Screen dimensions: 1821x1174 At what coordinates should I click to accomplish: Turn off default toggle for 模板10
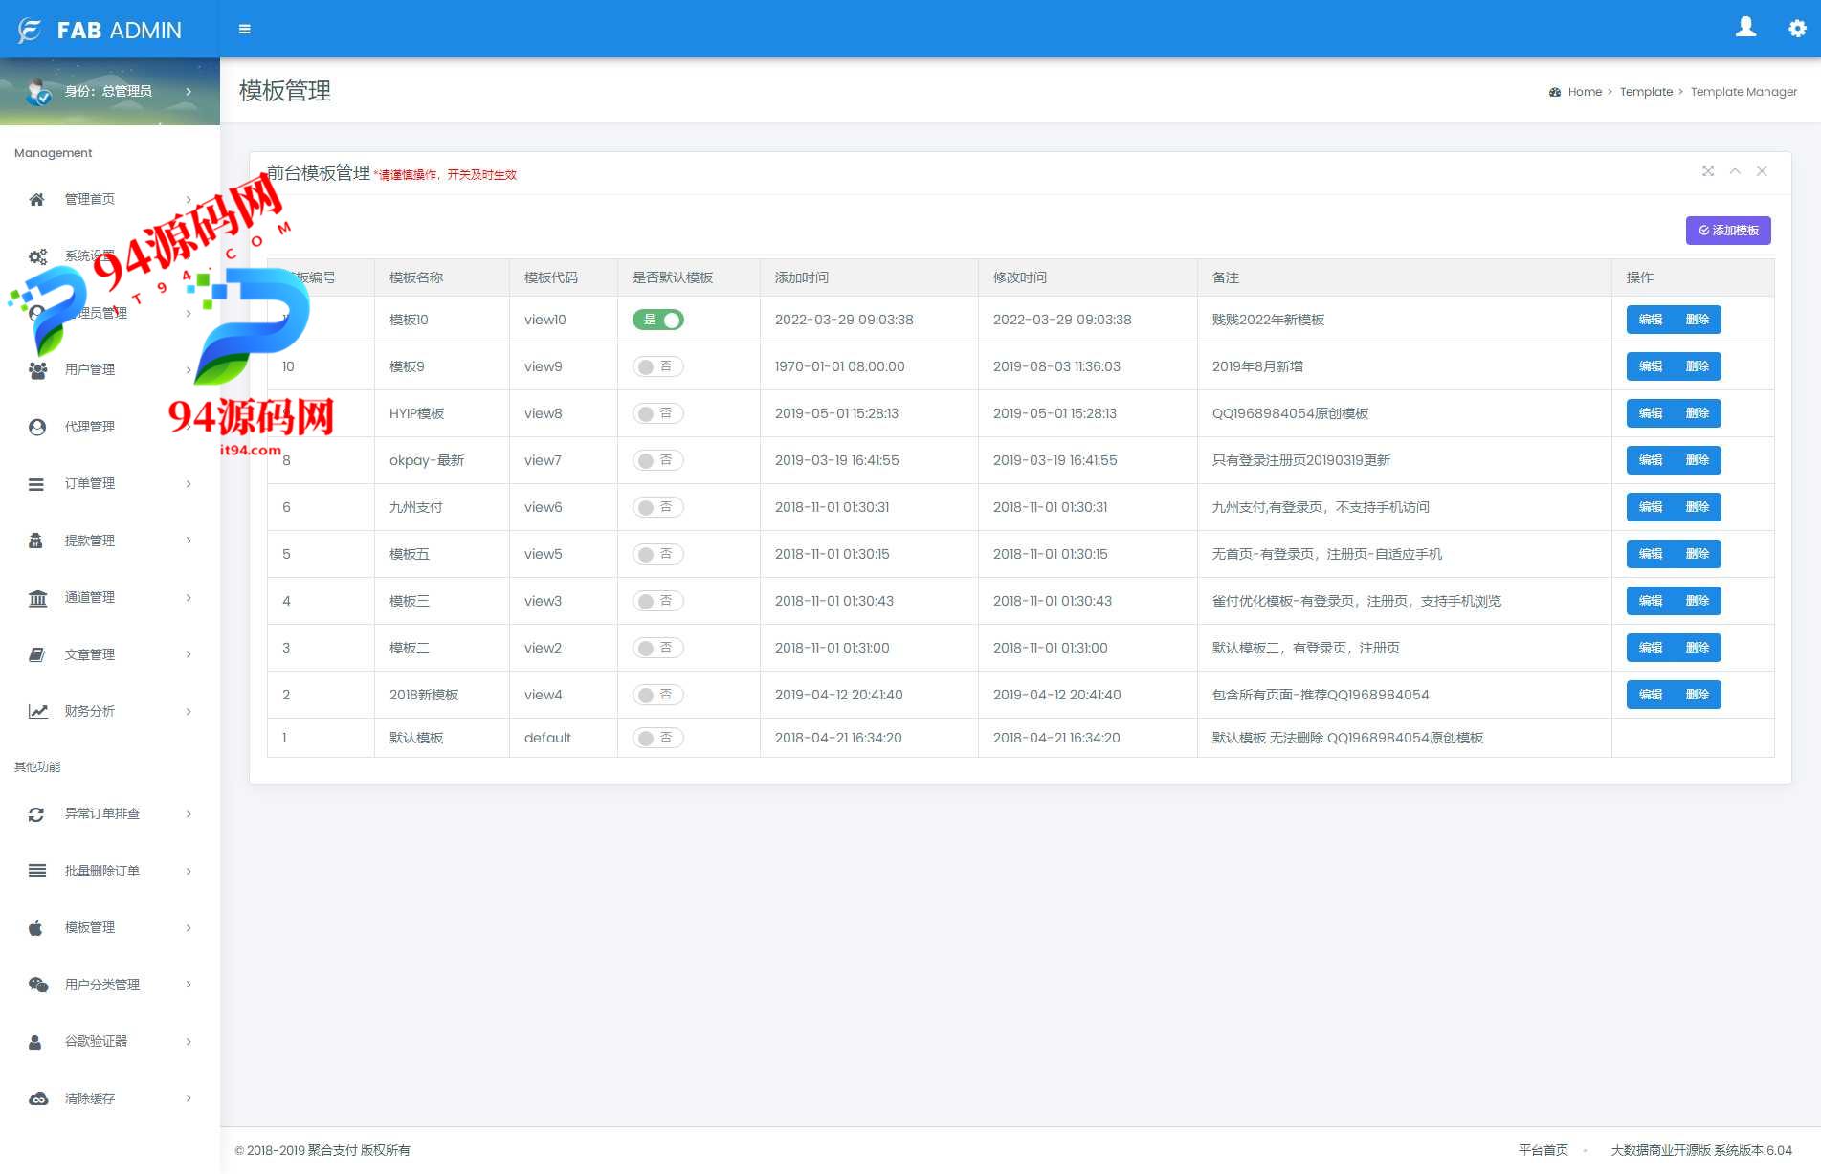click(x=658, y=320)
